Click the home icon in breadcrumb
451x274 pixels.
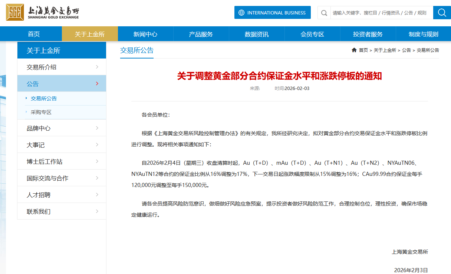click(354, 50)
